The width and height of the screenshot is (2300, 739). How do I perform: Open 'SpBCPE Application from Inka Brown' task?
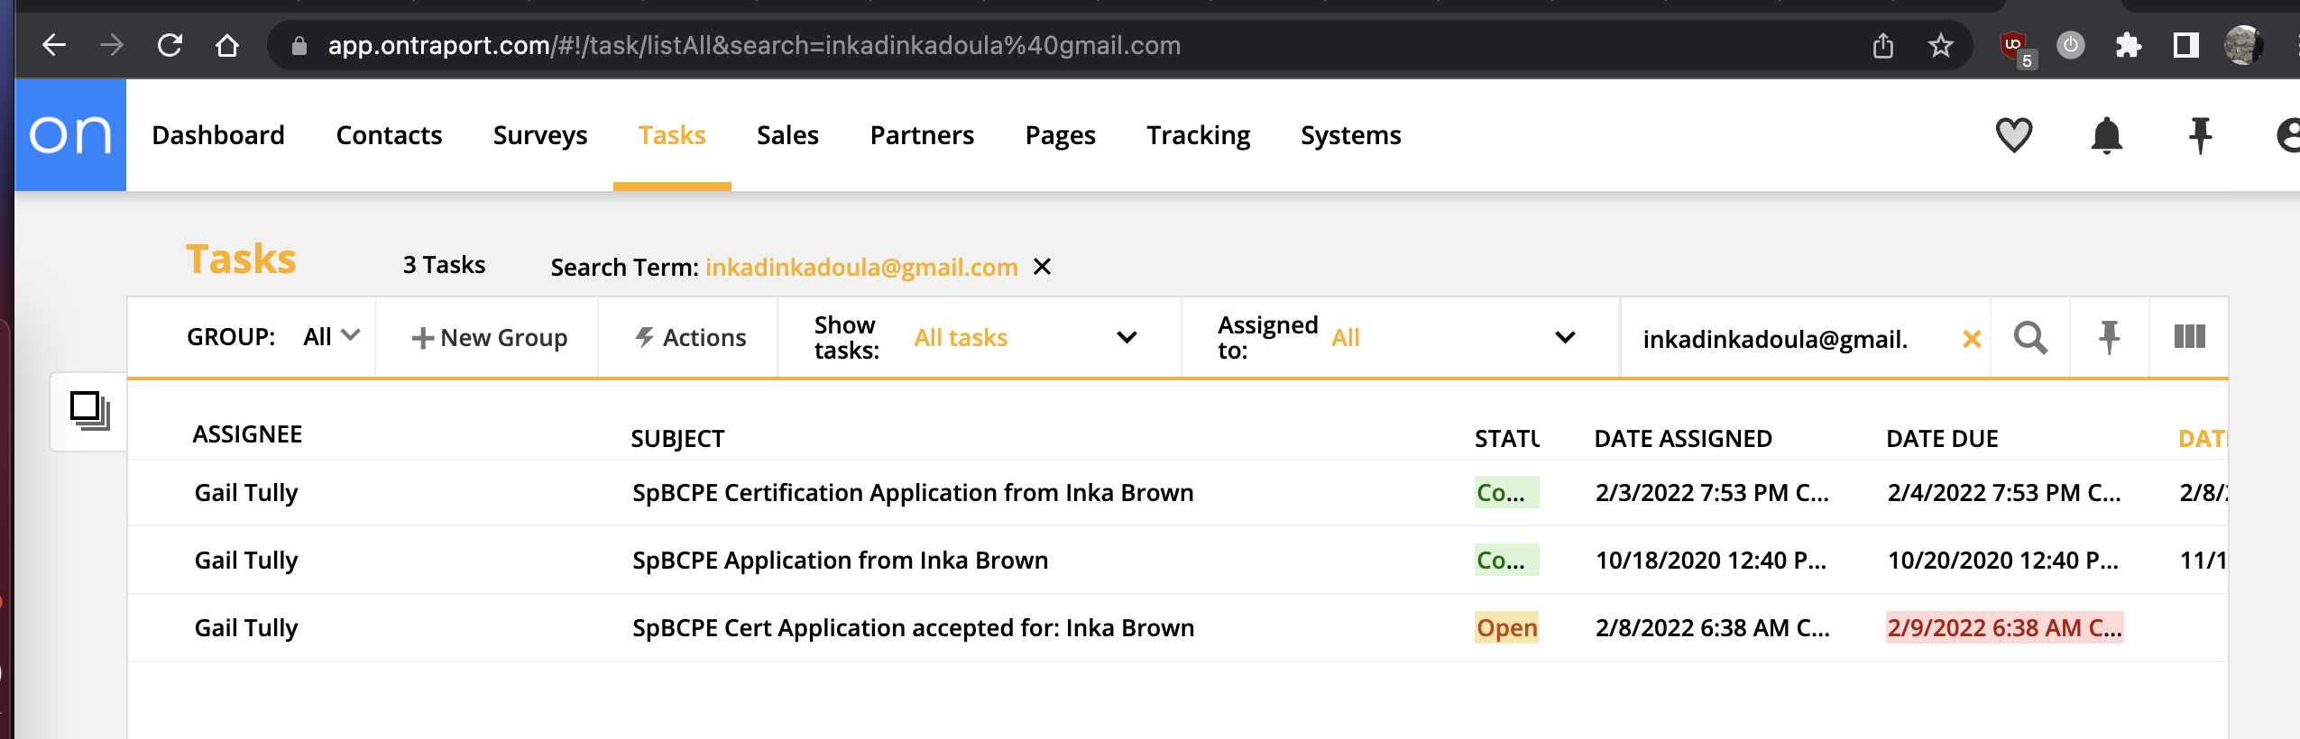[x=840, y=561]
